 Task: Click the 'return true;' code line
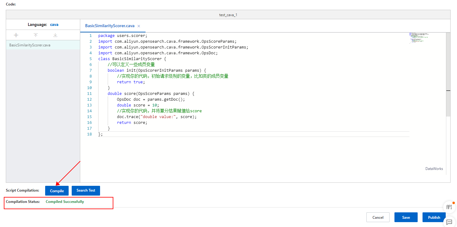(131, 82)
